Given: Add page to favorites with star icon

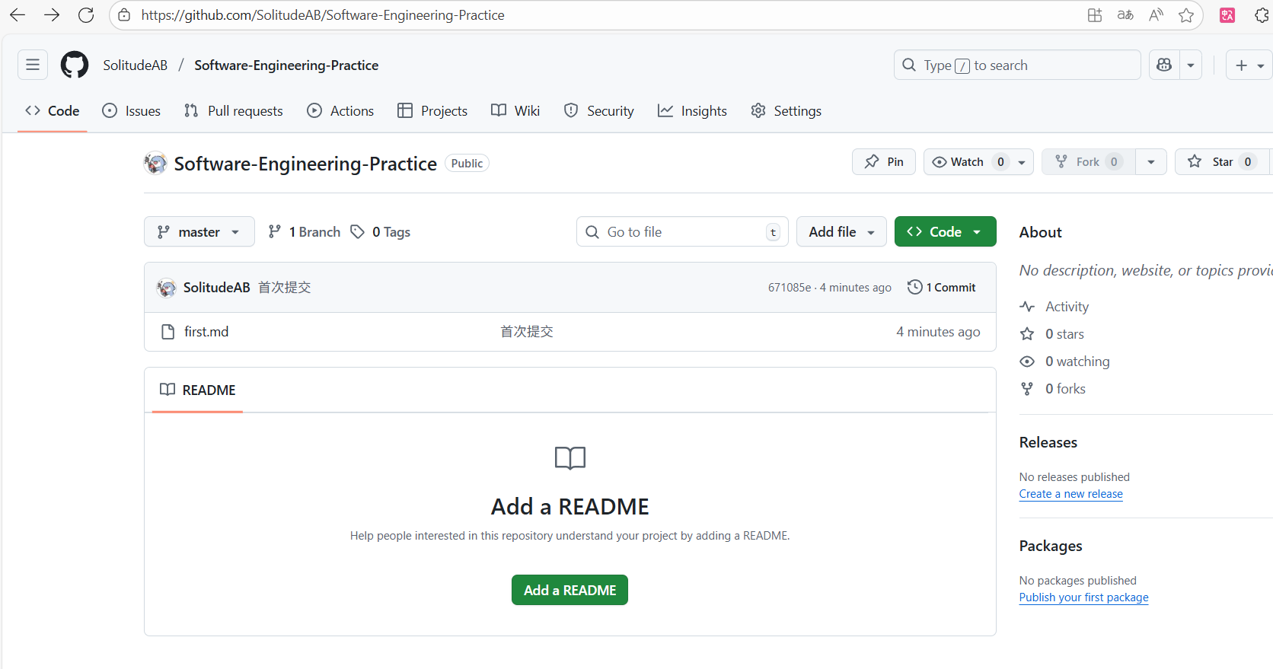Looking at the screenshot, I should click(1186, 15).
